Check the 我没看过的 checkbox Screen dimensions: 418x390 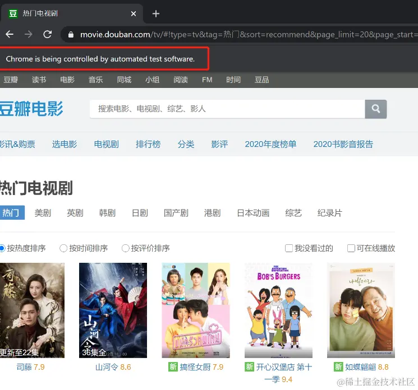289,248
